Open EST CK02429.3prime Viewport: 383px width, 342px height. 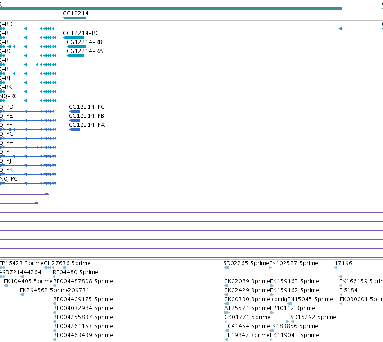click(x=247, y=290)
